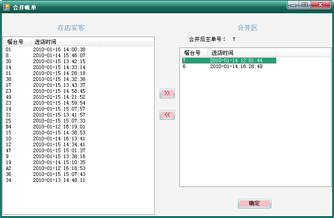Click 进店时间 header in 合并区 list
This screenshot has width=334, height=218.
coord(242,53)
